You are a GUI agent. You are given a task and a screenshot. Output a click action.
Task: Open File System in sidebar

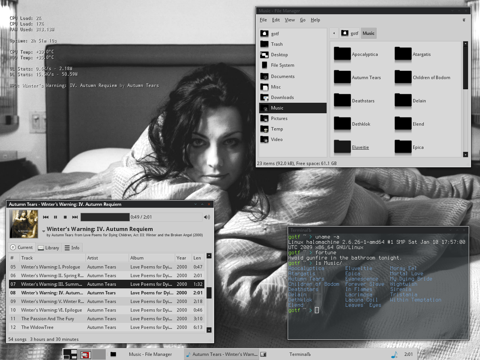[x=292, y=65]
